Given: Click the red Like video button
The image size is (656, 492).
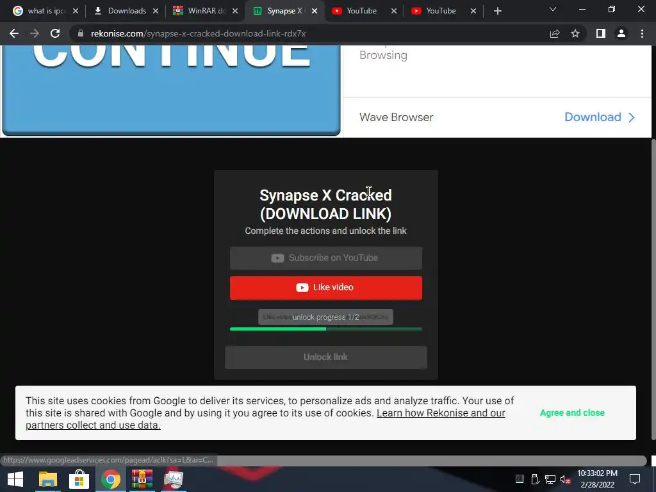Looking at the screenshot, I should [x=326, y=288].
